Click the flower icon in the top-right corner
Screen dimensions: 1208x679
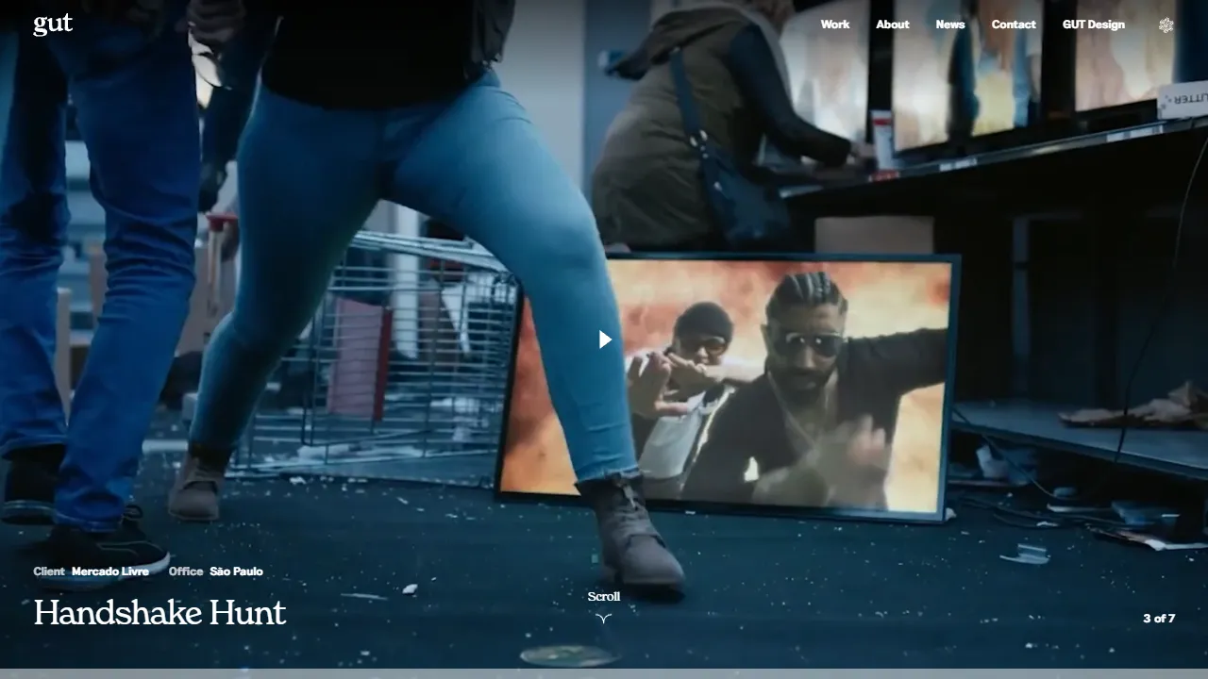coord(1166,25)
